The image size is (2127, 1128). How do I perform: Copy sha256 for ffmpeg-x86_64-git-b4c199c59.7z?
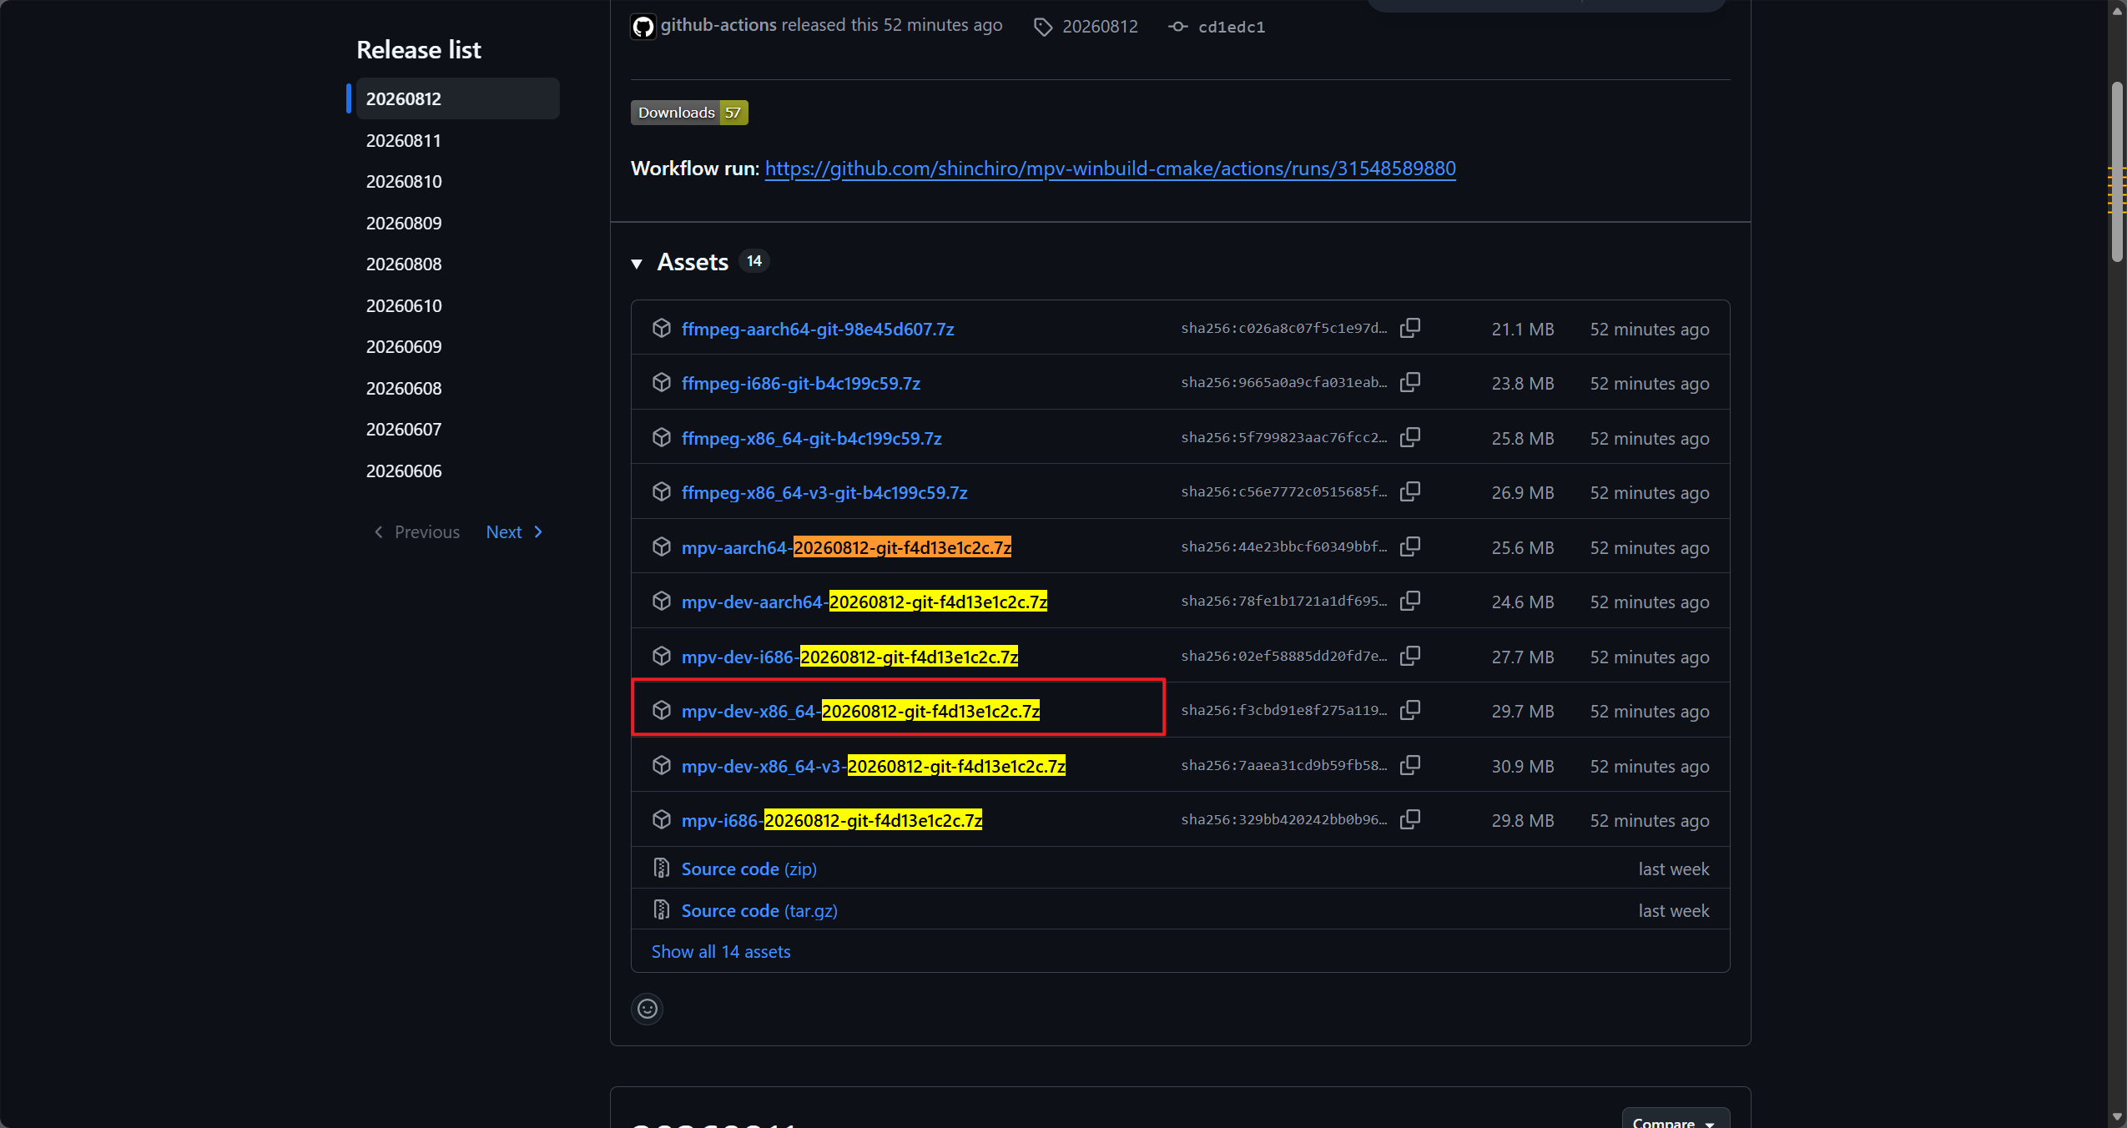pyautogui.click(x=1410, y=437)
